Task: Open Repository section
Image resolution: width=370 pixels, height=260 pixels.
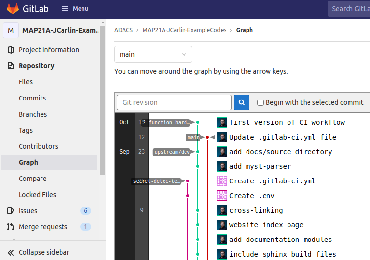Action: click(x=36, y=66)
